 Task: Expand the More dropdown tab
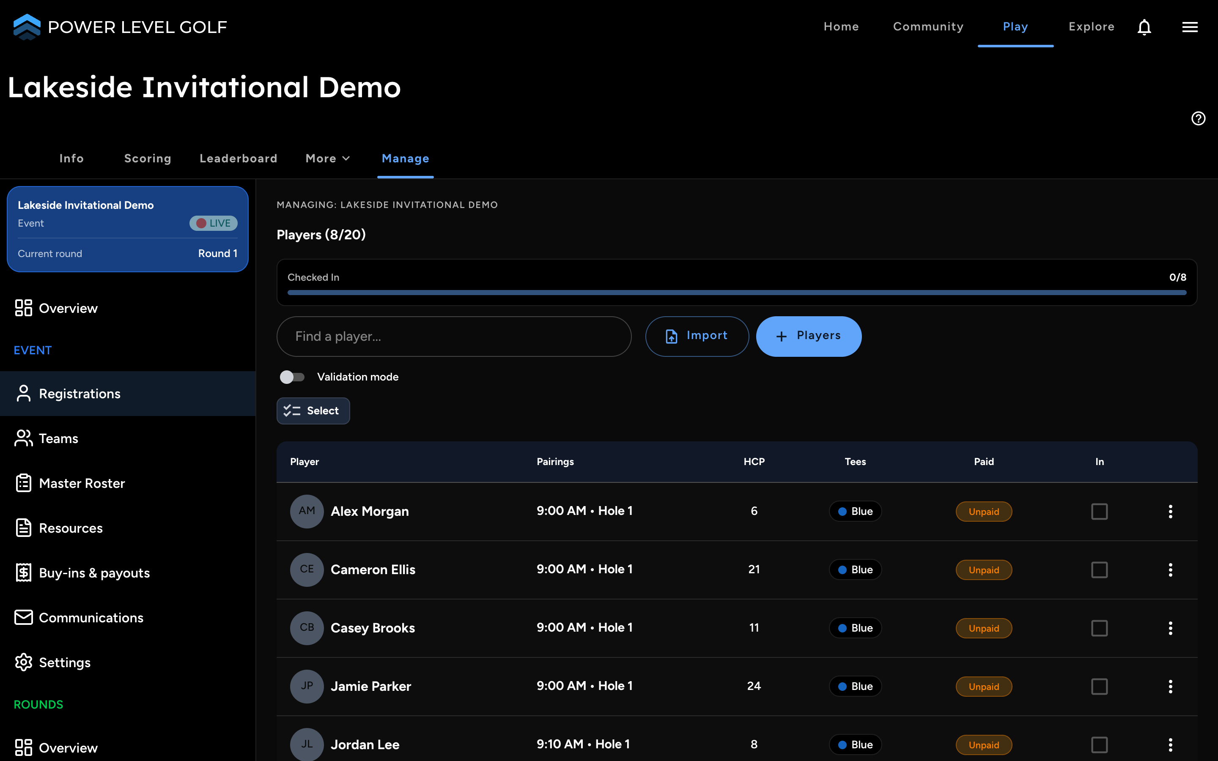[x=328, y=159]
